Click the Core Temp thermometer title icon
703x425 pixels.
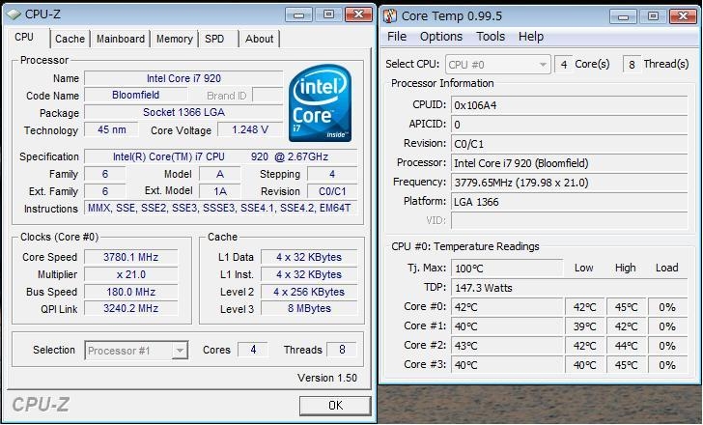(x=390, y=16)
